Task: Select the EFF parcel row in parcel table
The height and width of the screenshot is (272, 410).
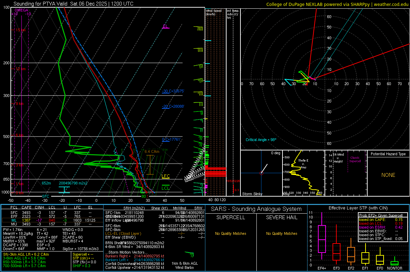Action: point(52,216)
